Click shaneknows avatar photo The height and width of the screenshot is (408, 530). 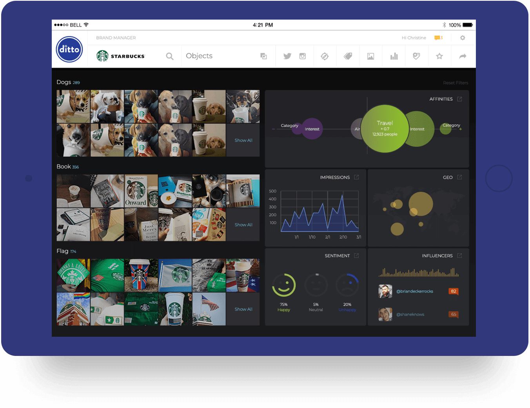click(x=385, y=314)
